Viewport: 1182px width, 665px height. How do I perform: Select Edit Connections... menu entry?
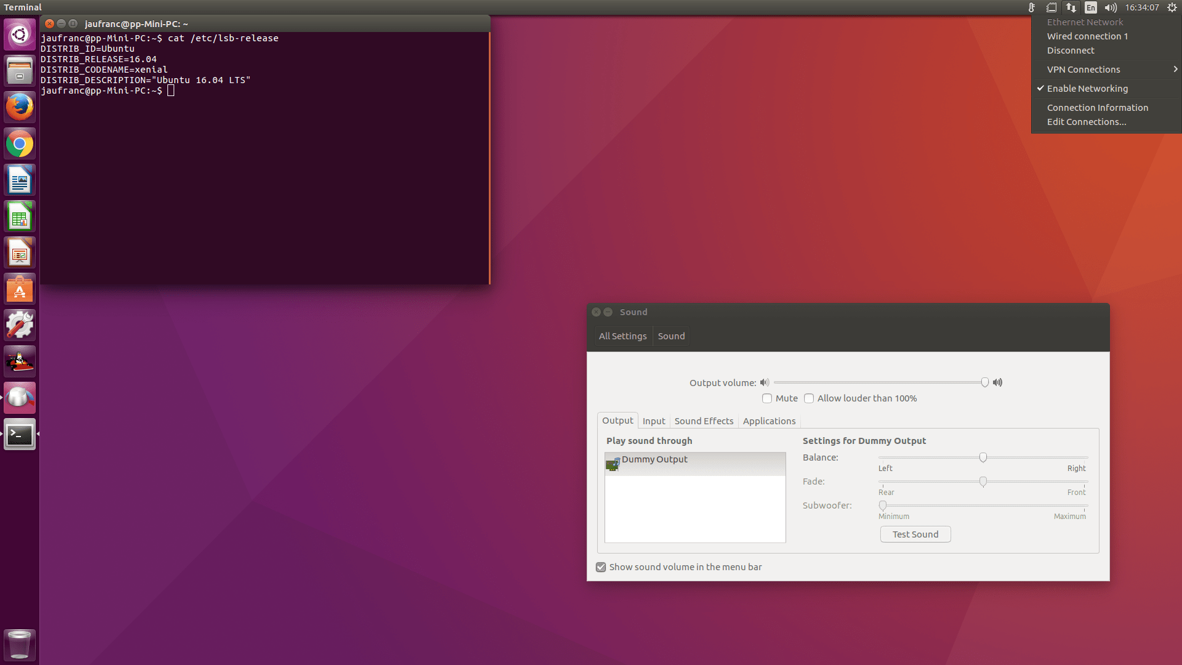(x=1087, y=122)
